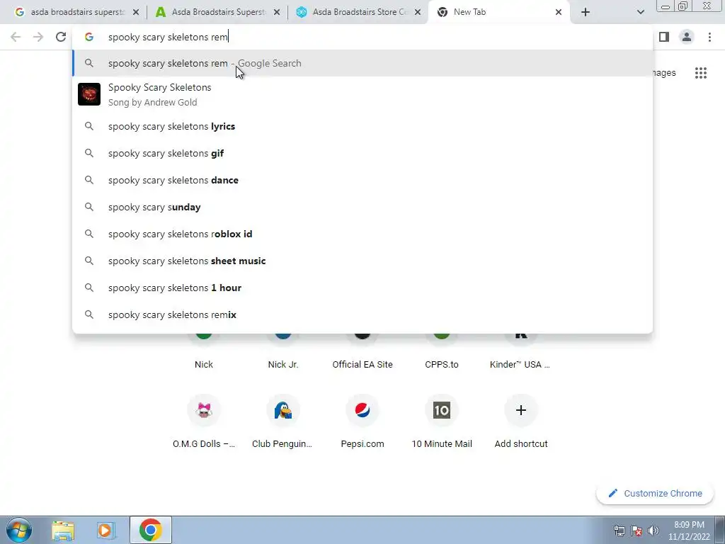Open the 10 Minute Mail shortcut icon
Screen dimensions: 725x544
(x=442, y=410)
